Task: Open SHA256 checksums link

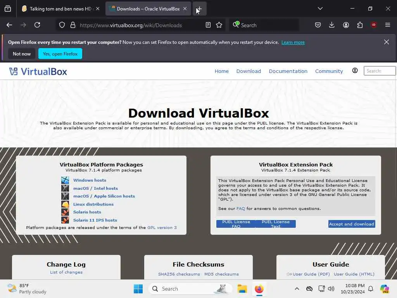Action: click(x=179, y=274)
